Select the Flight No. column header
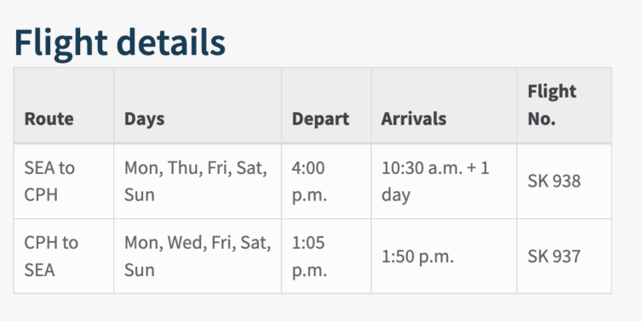642x321 pixels. (x=565, y=105)
